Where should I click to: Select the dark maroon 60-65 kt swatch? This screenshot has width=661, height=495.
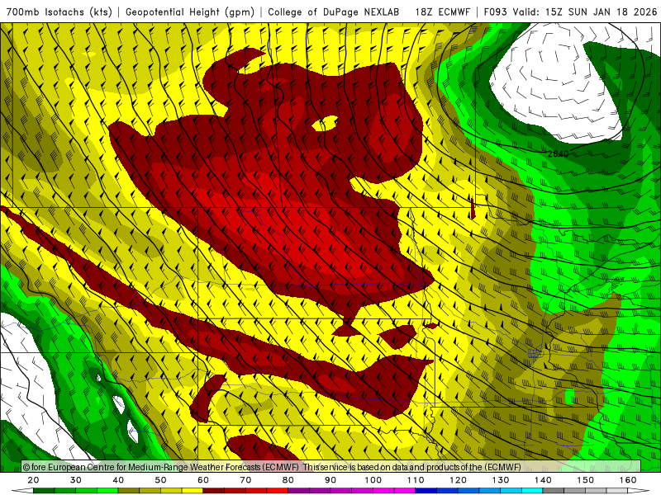click(214, 490)
